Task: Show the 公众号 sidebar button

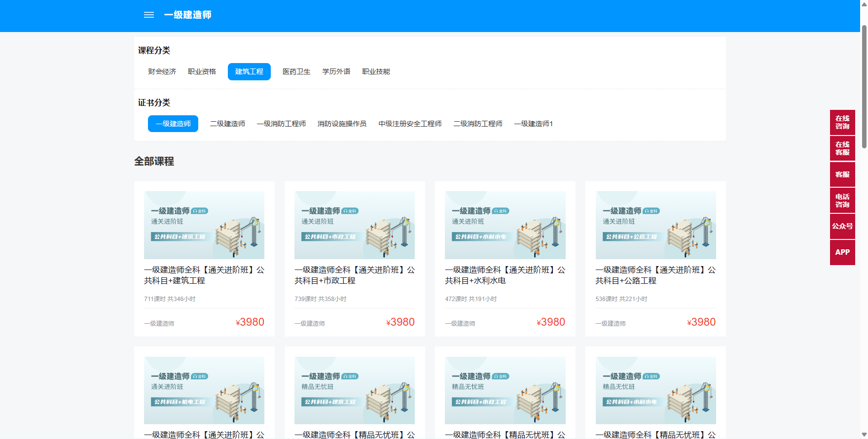Action: pyautogui.click(x=842, y=226)
